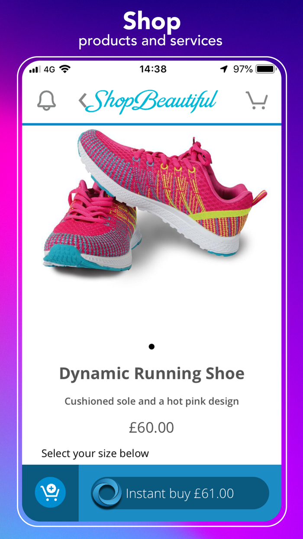
Task: Tap the Wi-Fi status icon
Action: click(65, 69)
